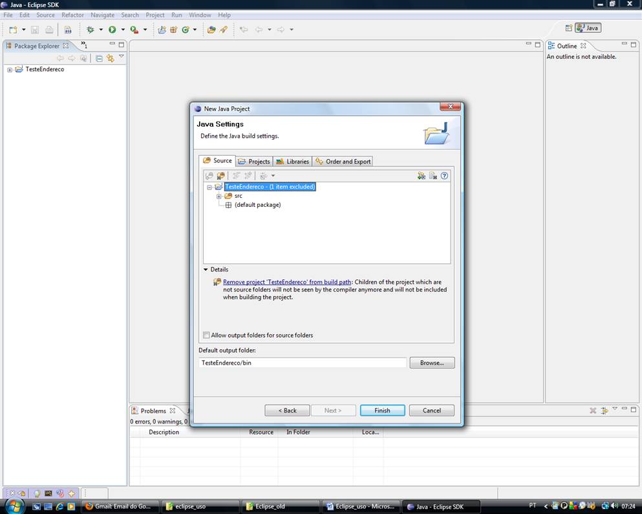Image resolution: width=642 pixels, height=514 pixels.
Task: Expand the src folder node
Action: [x=219, y=196]
